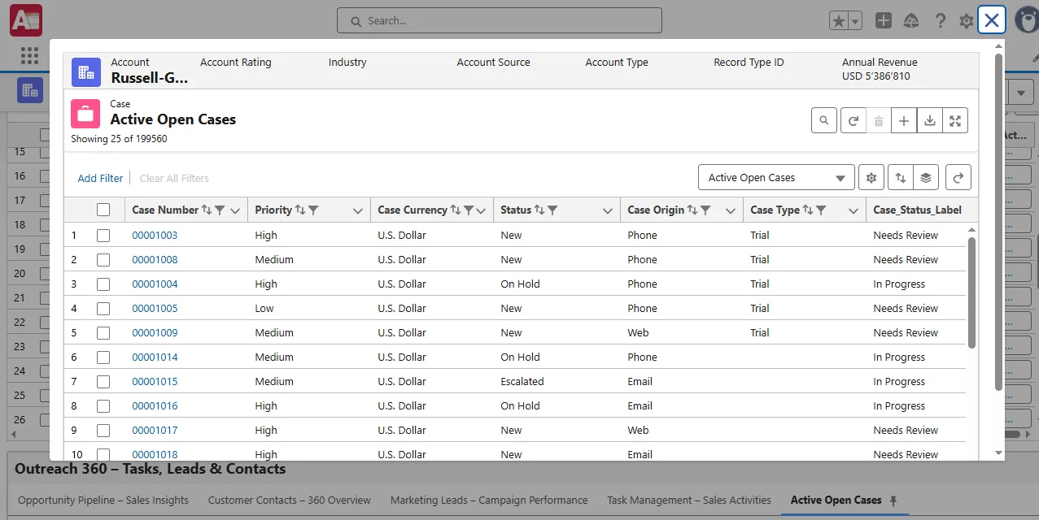1039x520 pixels.
Task: Click the redo arrow button in toolbar
Action: [x=958, y=177]
